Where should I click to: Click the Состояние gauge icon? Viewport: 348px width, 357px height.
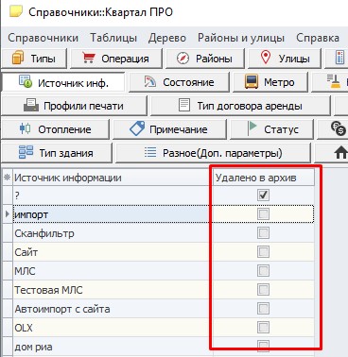tap(150, 82)
